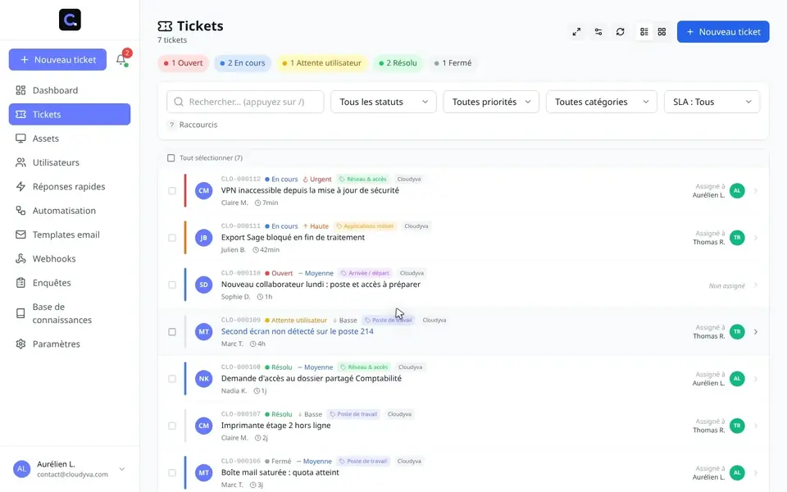Click the MT avatar on Second écran ticket
Screen dimensions: 787x492
click(204, 332)
